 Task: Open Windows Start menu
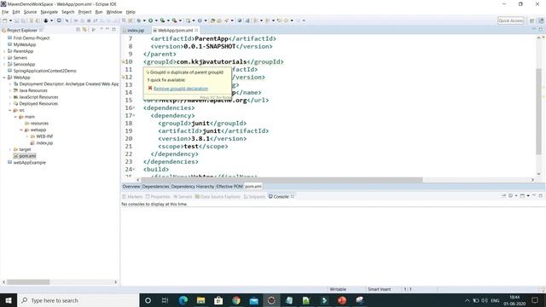click(9, 300)
